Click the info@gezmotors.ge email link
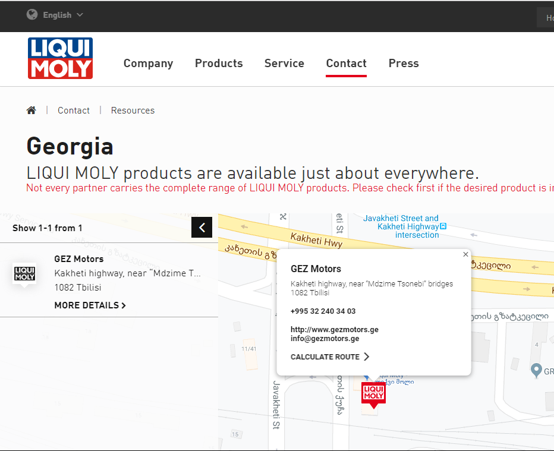This screenshot has height=451, width=554. pos(325,339)
